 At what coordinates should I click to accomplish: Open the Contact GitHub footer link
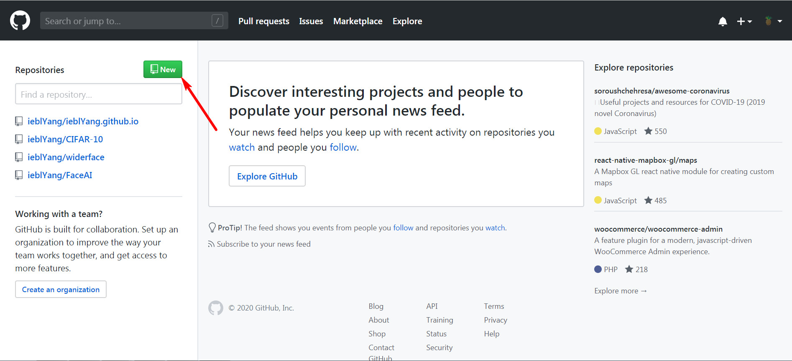[381, 353]
